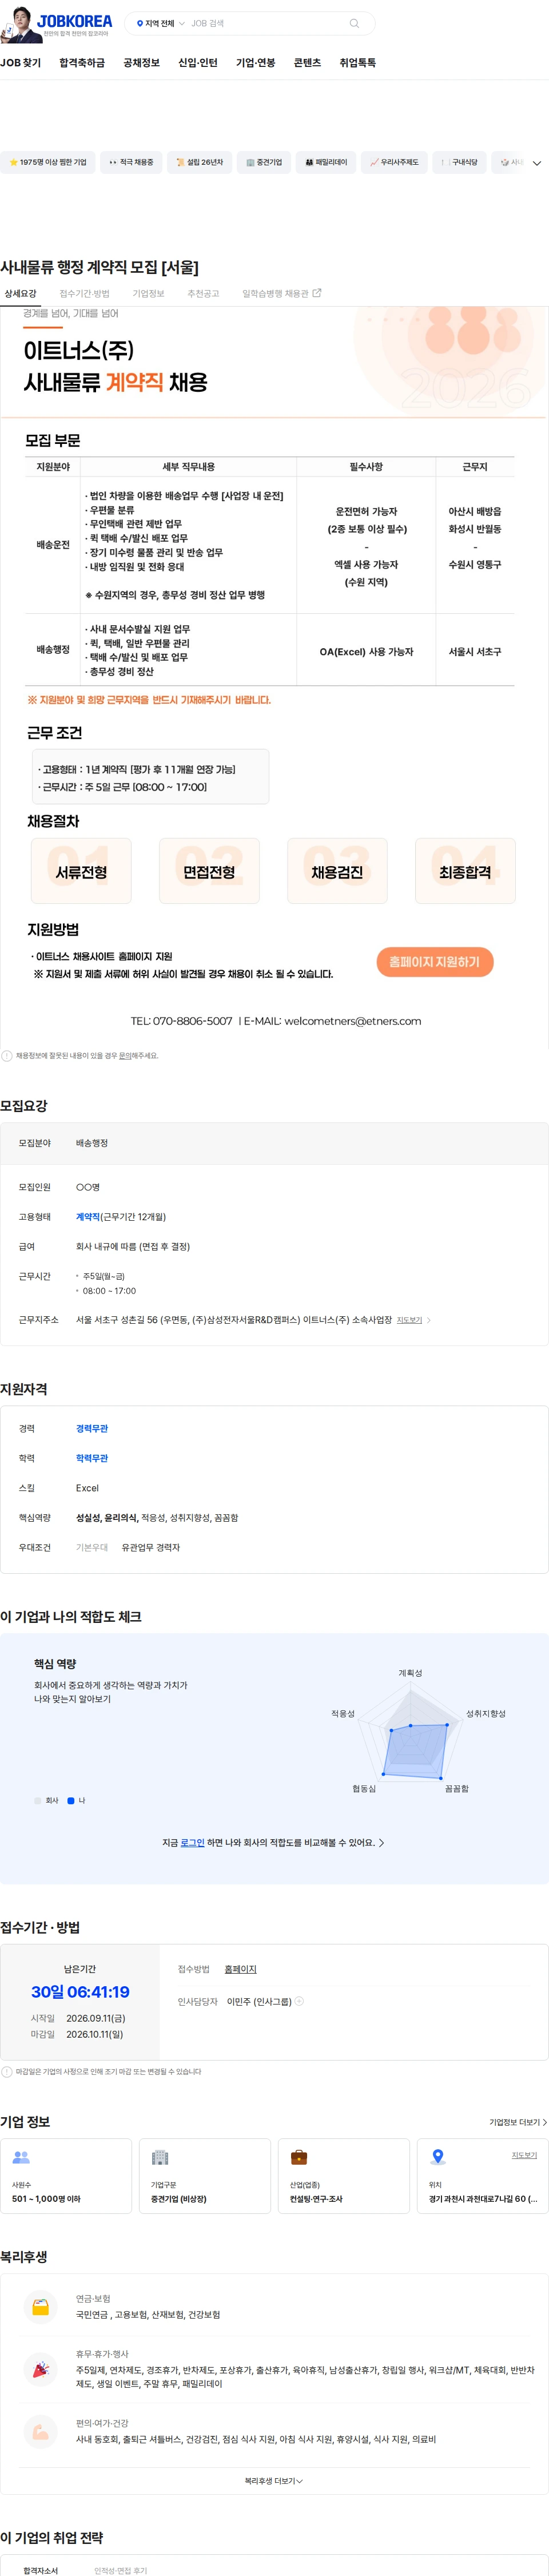This screenshot has height=2576, width=549.
Task: Click the 위치 map pin icon
Action: click(x=437, y=2157)
